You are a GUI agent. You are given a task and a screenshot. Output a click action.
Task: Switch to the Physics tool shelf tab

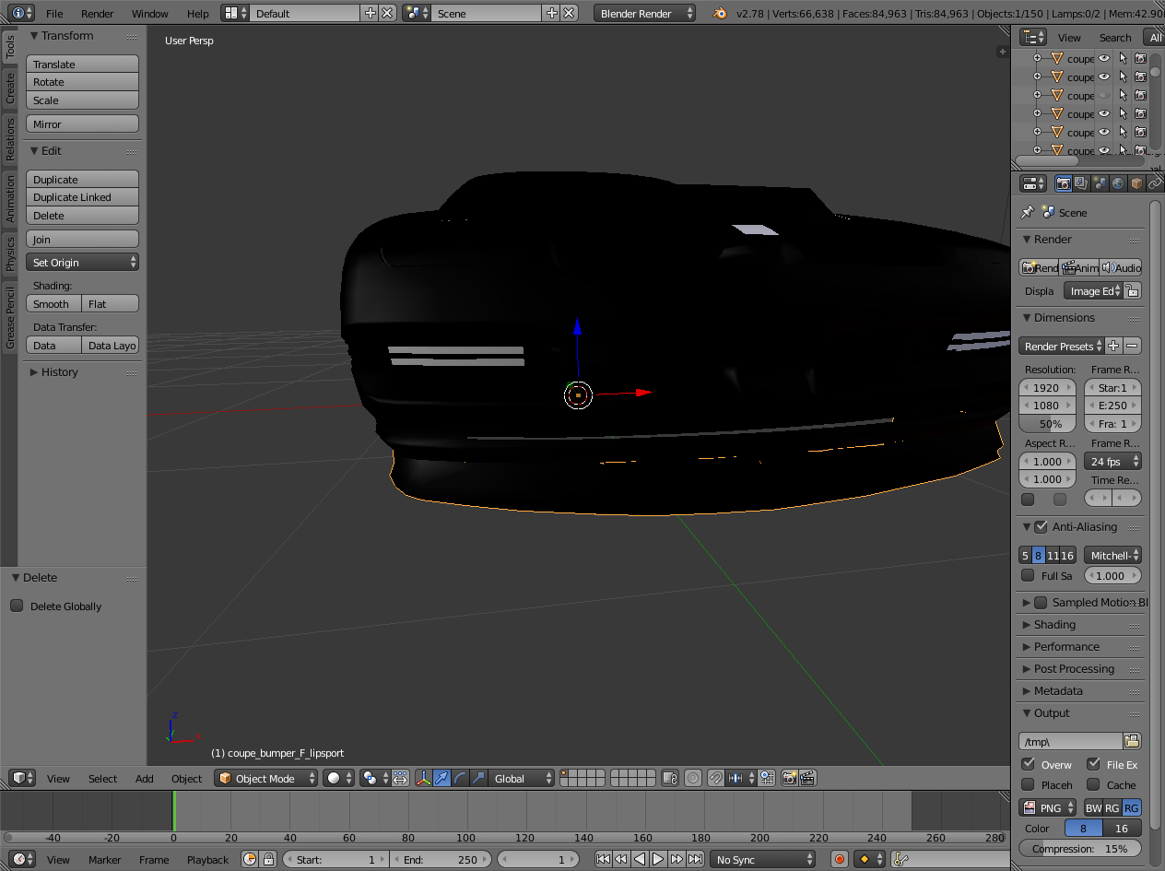(10, 253)
